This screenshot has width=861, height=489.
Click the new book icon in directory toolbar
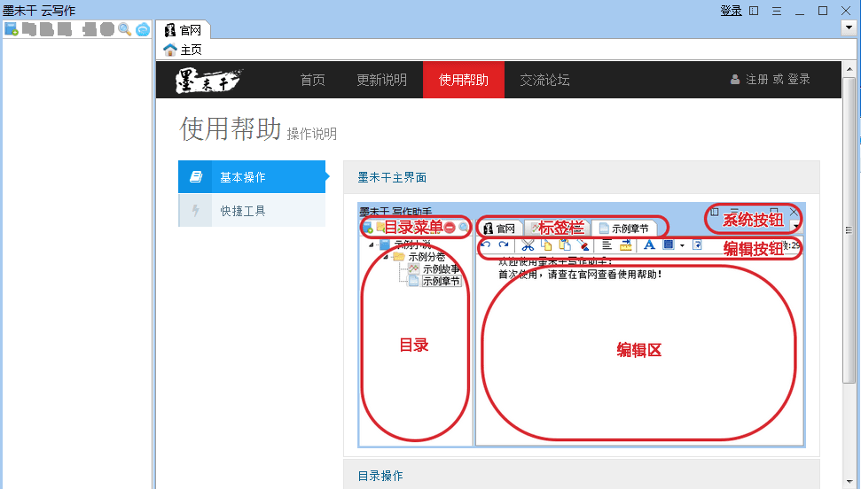pos(12,29)
